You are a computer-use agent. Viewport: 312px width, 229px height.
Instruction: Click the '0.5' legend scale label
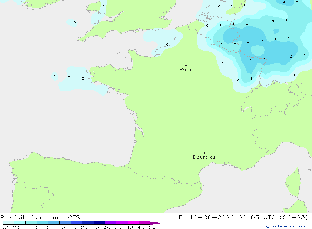click(17, 227)
